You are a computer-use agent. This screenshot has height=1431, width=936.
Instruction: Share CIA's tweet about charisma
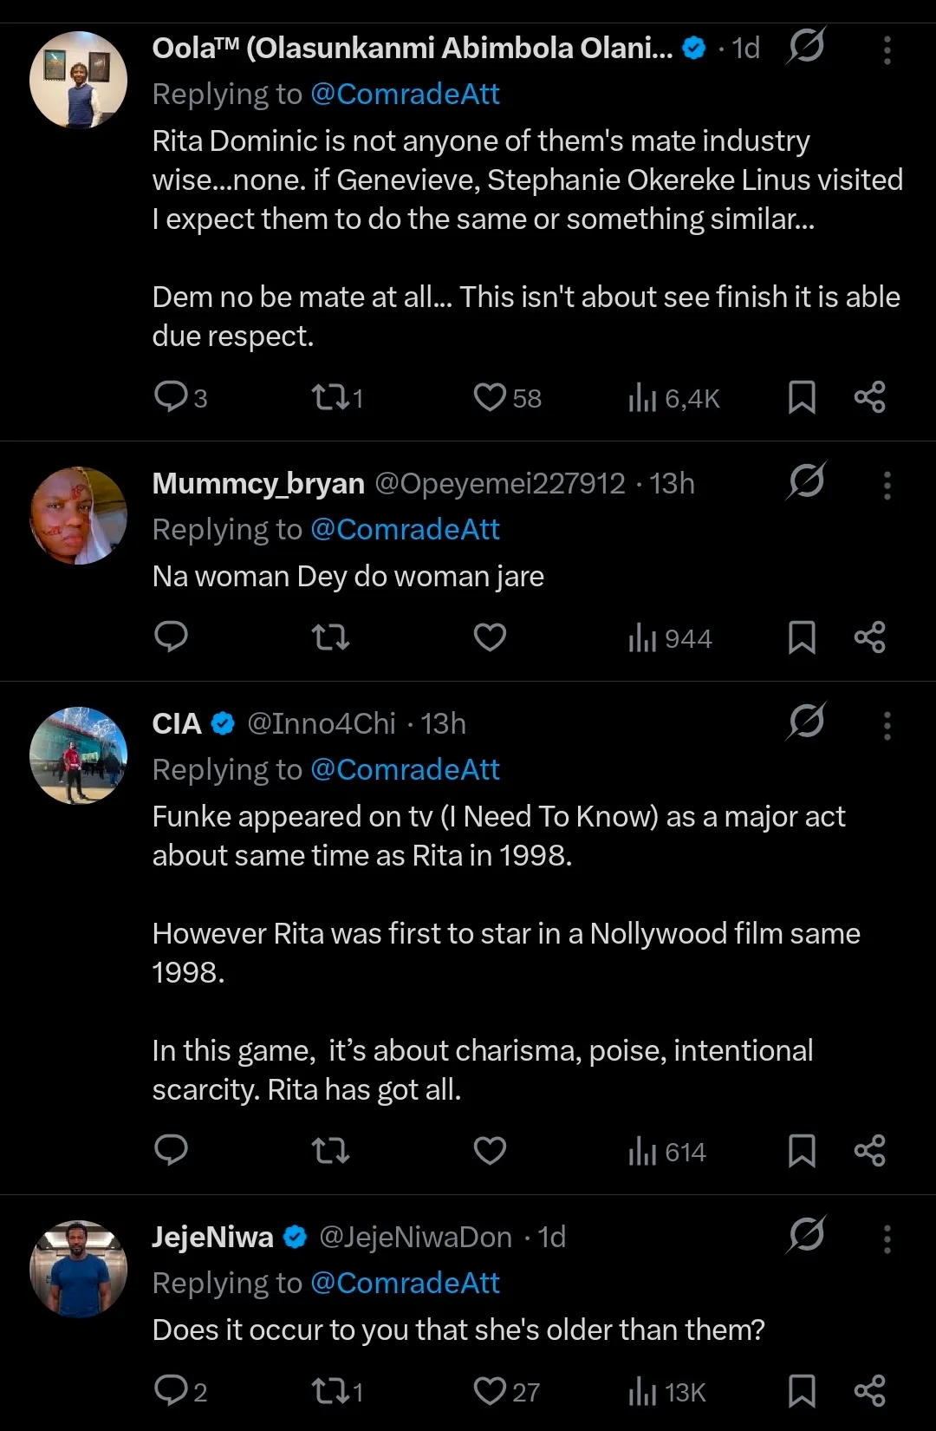[869, 1151]
